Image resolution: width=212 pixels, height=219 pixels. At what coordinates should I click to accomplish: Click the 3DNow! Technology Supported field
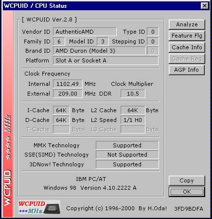point(127,164)
